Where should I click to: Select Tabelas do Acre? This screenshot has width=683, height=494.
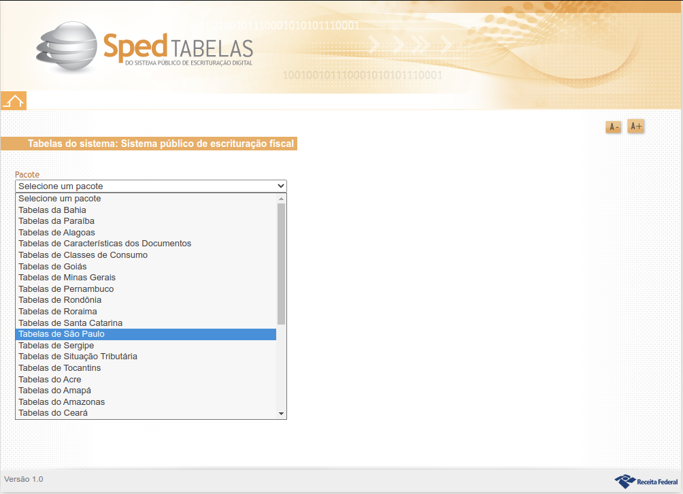pos(146,379)
